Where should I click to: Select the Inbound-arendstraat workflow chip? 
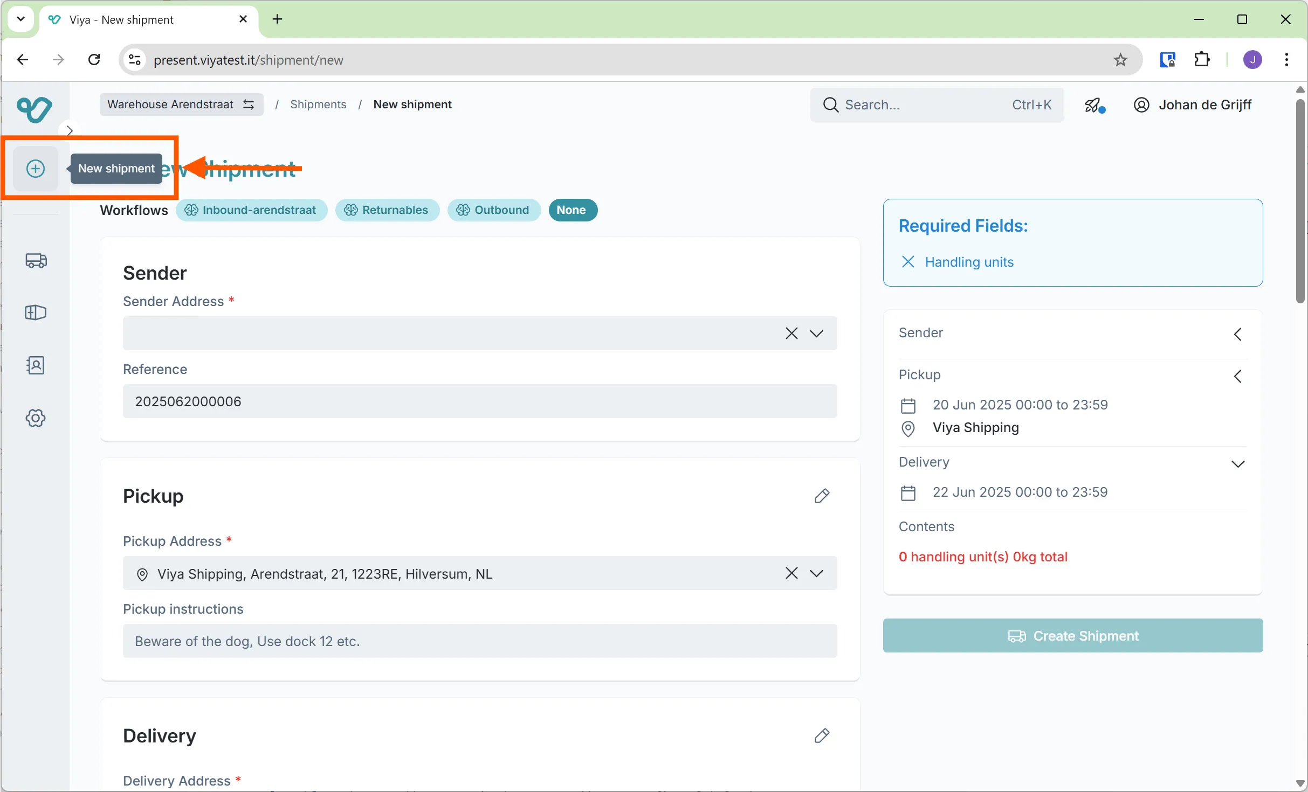pyautogui.click(x=252, y=210)
